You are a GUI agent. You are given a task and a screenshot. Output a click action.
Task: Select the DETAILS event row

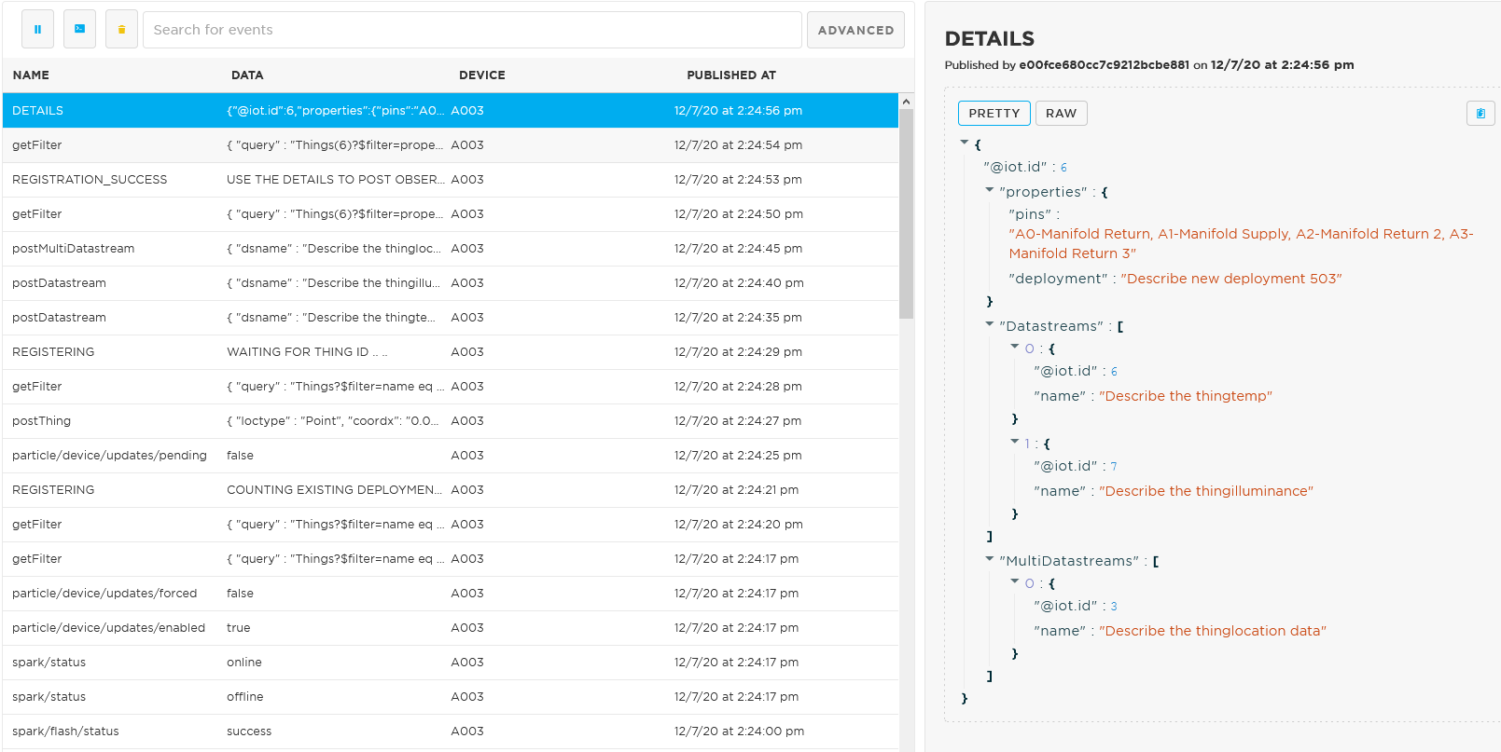pyautogui.click(x=451, y=111)
